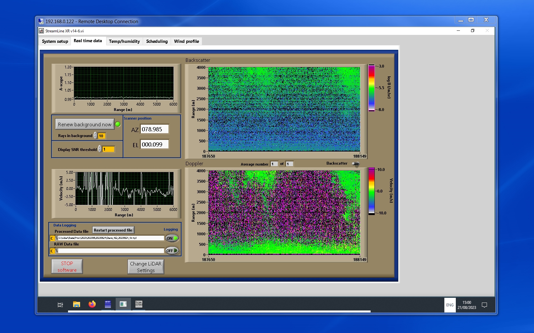This screenshot has height=333, width=534.
Task: Open the Scan scheduler taskbar icon
Action: tap(139, 304)
